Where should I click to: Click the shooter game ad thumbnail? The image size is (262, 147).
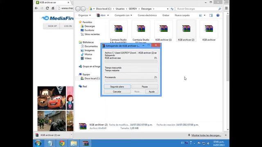[x=52, y=121]
